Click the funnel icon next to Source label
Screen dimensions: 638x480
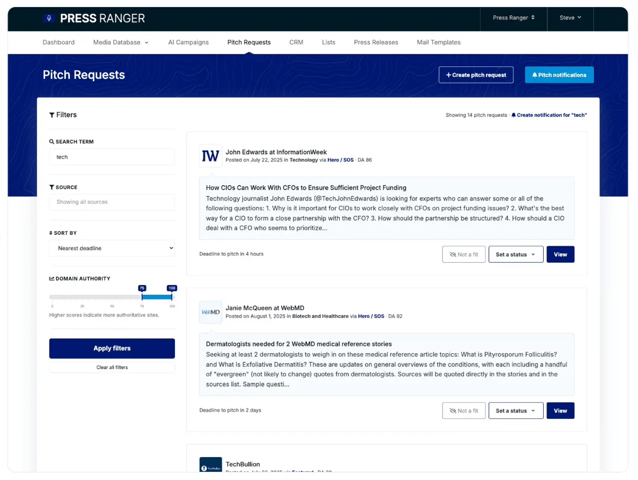[52, 187]
